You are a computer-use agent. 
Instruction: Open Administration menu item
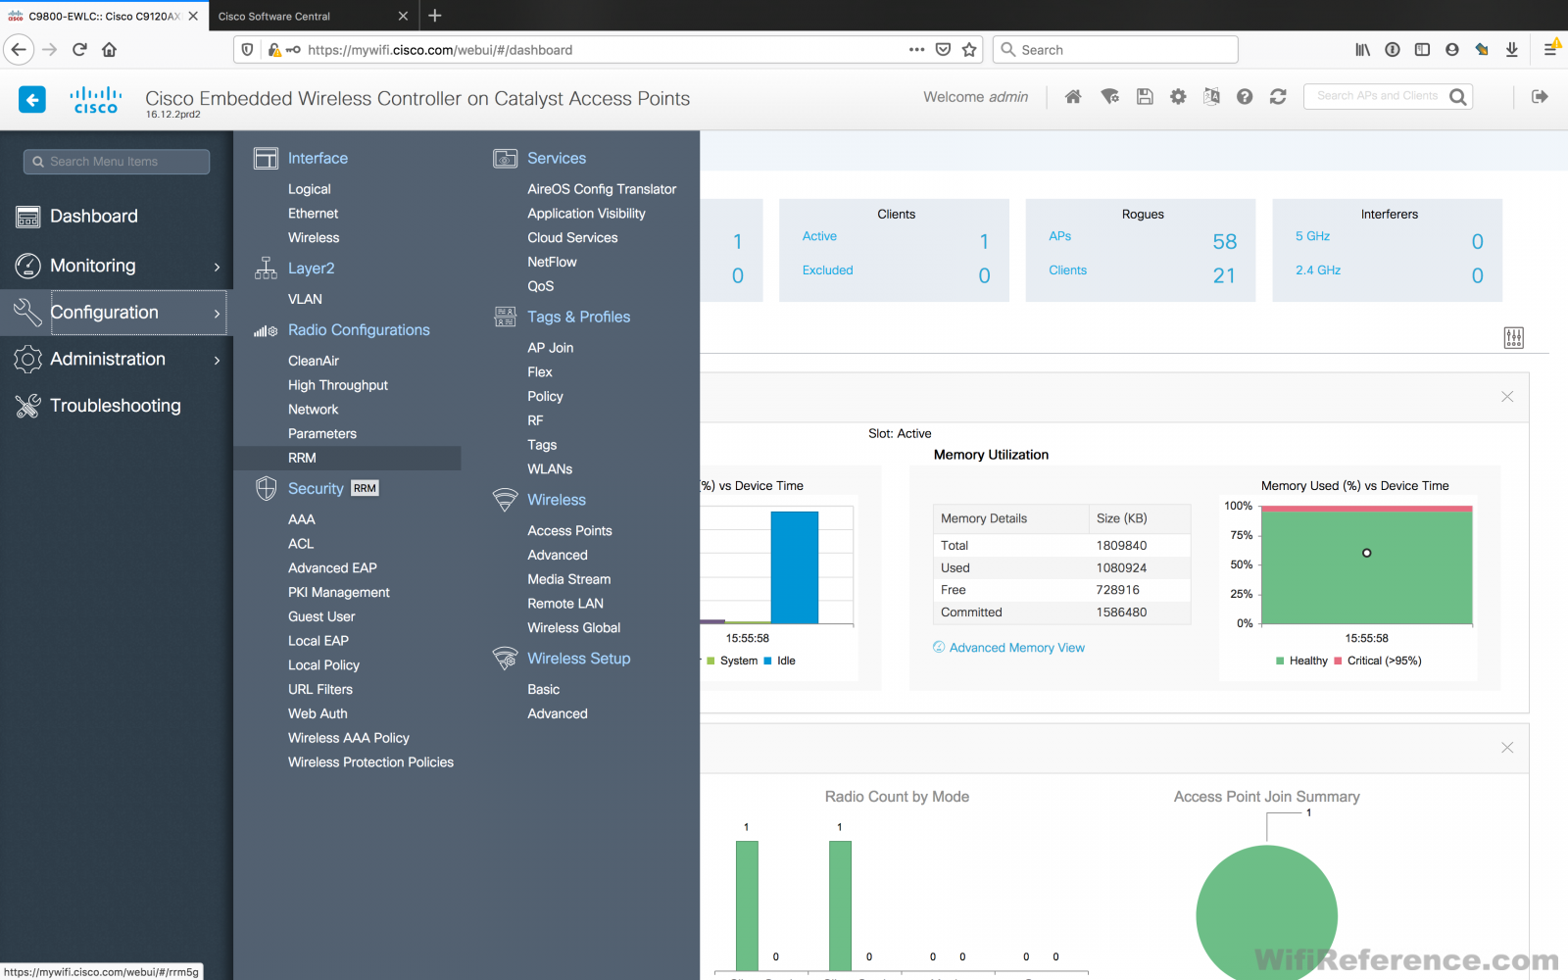(108, 359)
